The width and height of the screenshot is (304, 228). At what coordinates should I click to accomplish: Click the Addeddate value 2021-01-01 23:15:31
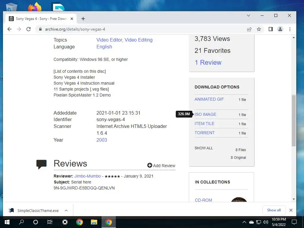118,113
